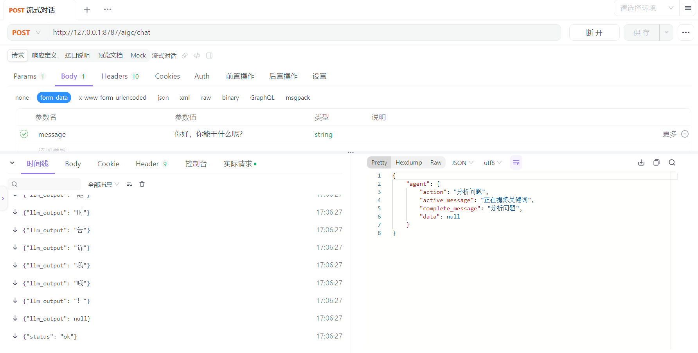Click the 断开 disconnect button
This screenshot has width=698, height=353.
[x=594, y=32]
